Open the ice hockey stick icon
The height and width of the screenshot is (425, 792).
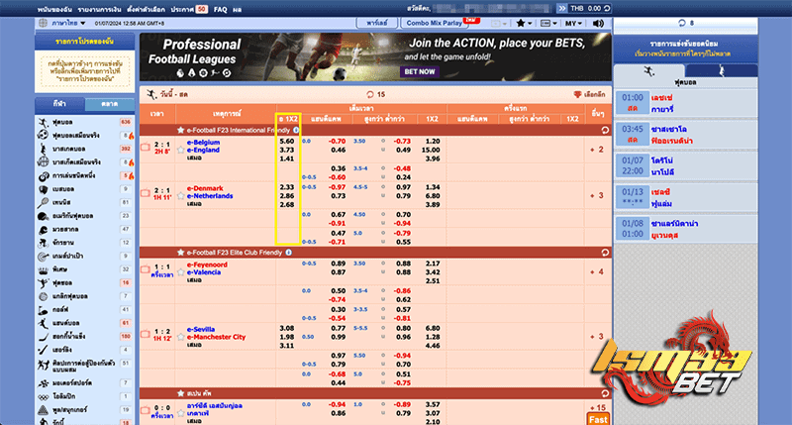tap(43, 337)
